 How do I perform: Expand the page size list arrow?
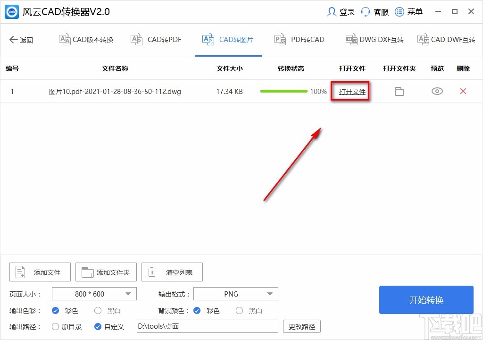(127, 294)
